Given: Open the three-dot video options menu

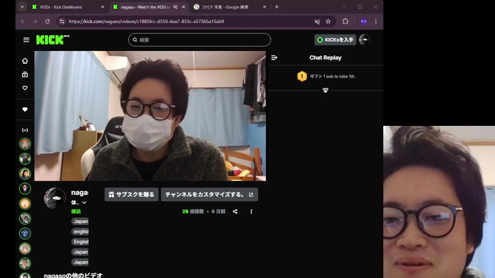Looking at the screenshot, I should coord(251,212).
